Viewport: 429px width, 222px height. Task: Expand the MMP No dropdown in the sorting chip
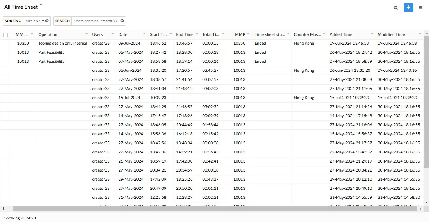[x=43, y=21]
